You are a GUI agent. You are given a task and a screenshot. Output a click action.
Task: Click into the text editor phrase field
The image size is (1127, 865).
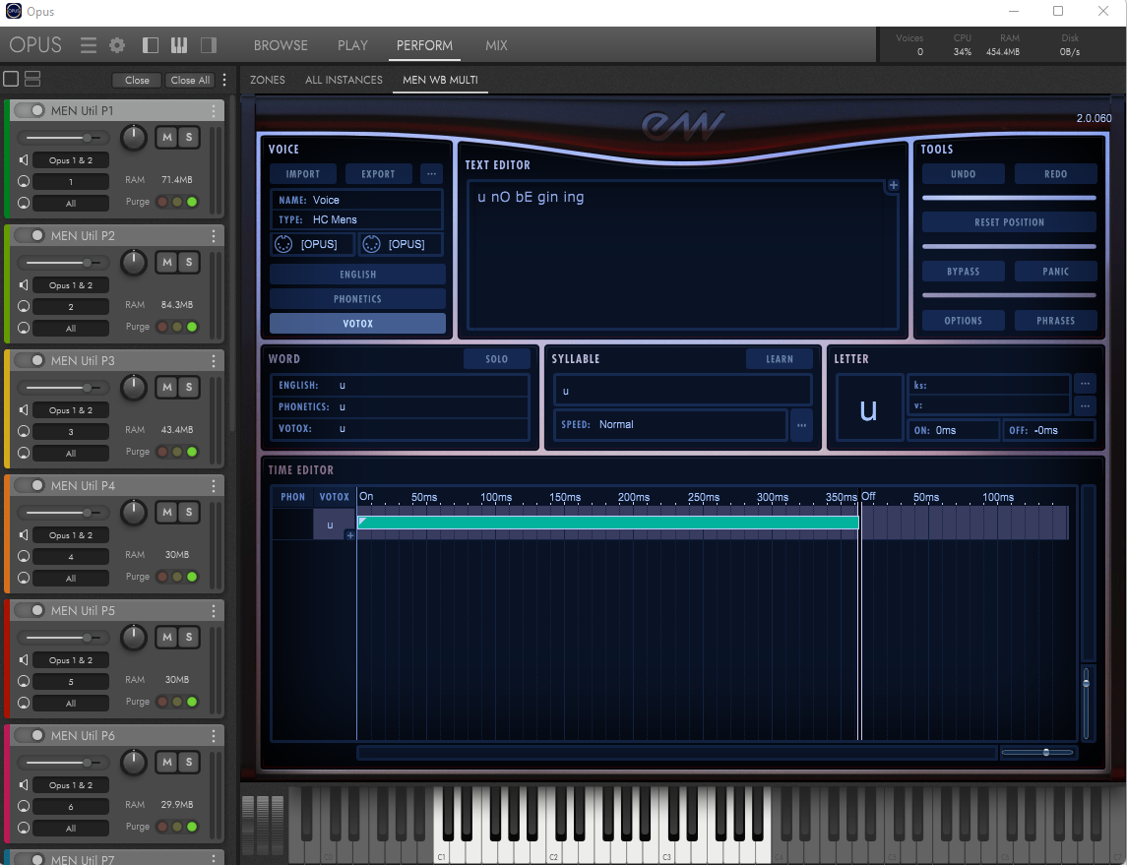(x=681, y=255)
